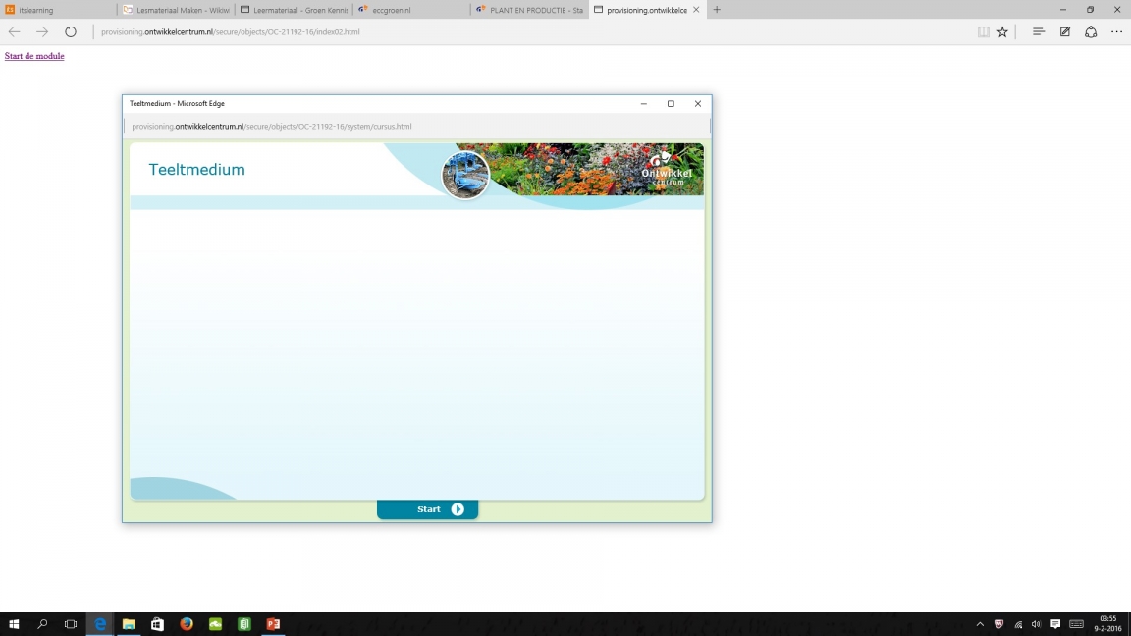Open PowerPoint from the taskbar

pyautogui.click(x=273, y=624)
